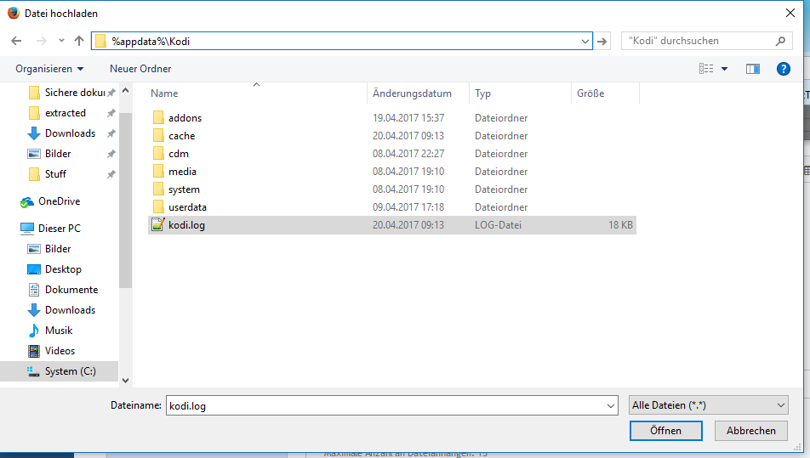810x458 pixels.
Task: Click the Firefox icon in title bar
Action: 14,13
